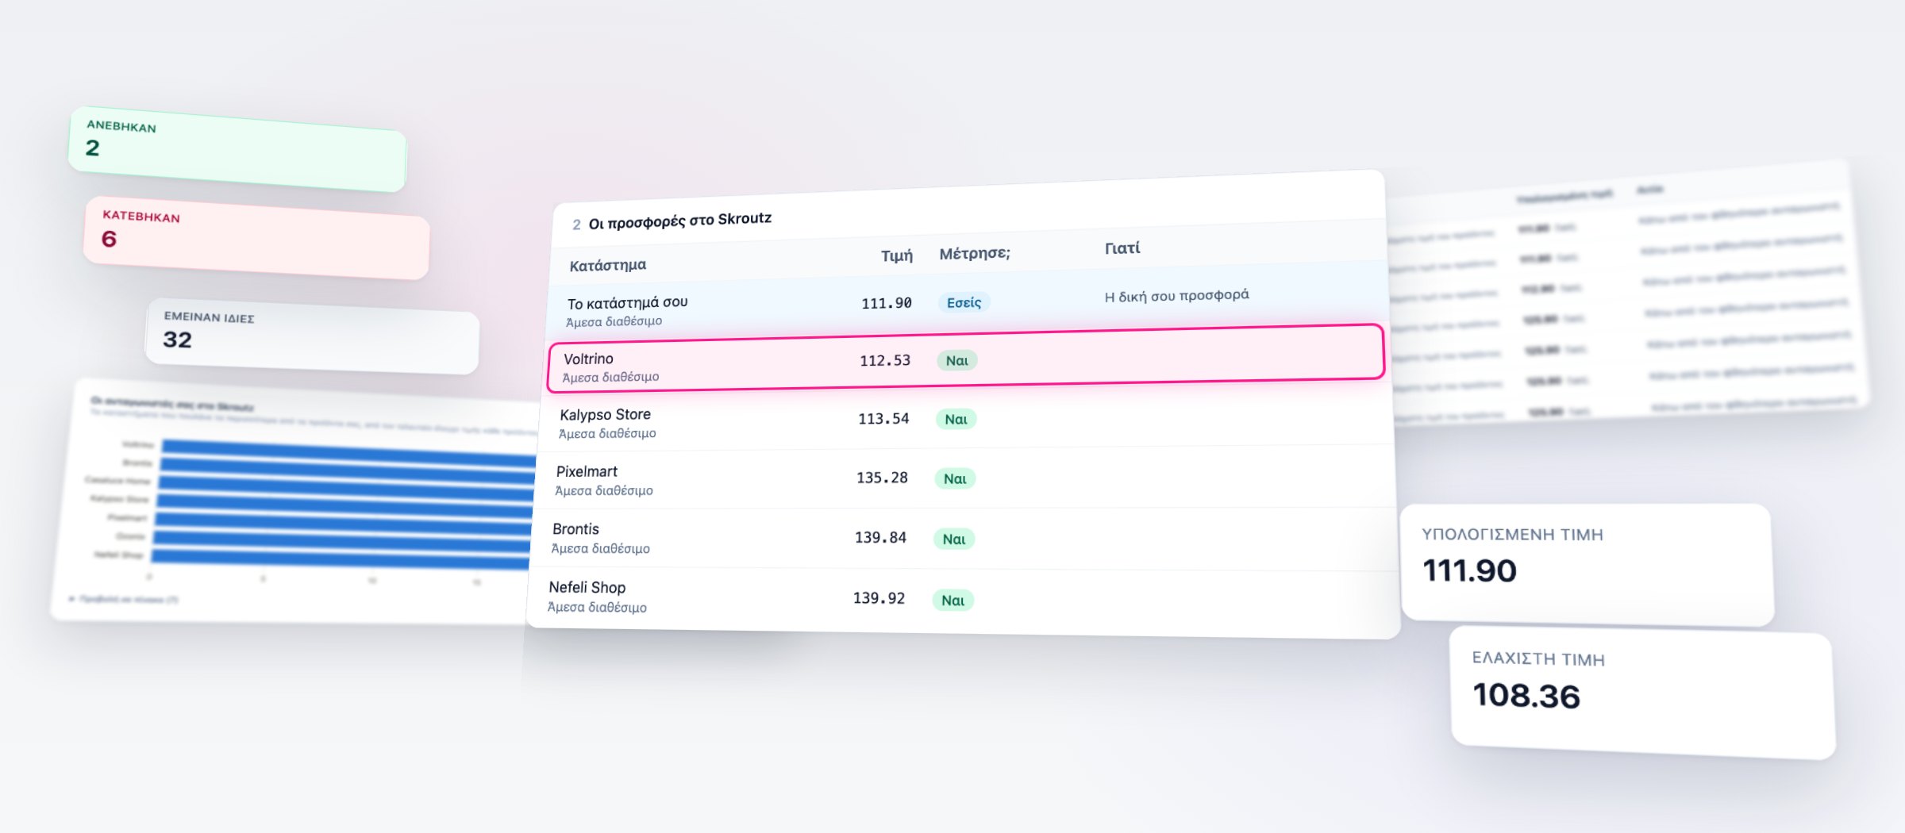Click Kalypso Store's price 113.54

tap(883, 418)
